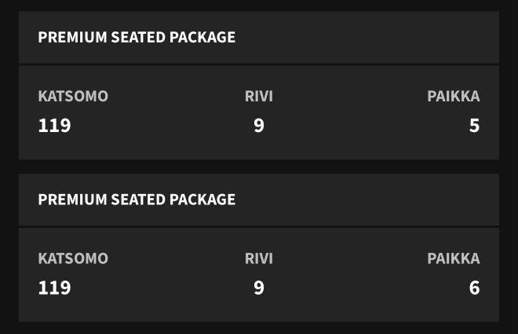The height and width of the screenshot is (334, 518).
Task: Select section number 119 in second ticket
Action: tap(54, 288)
